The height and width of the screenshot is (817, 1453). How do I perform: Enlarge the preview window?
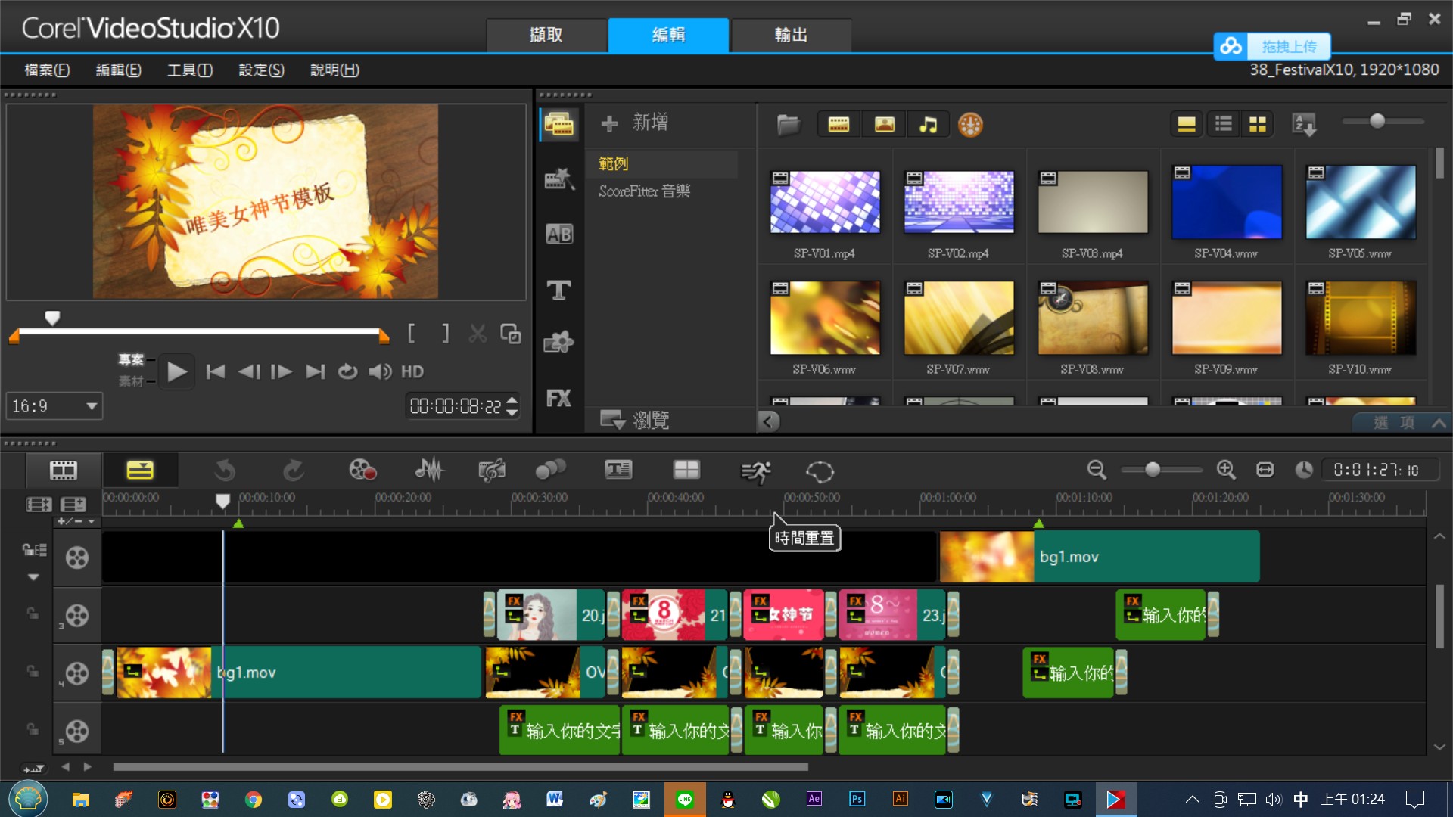point(511,333)
